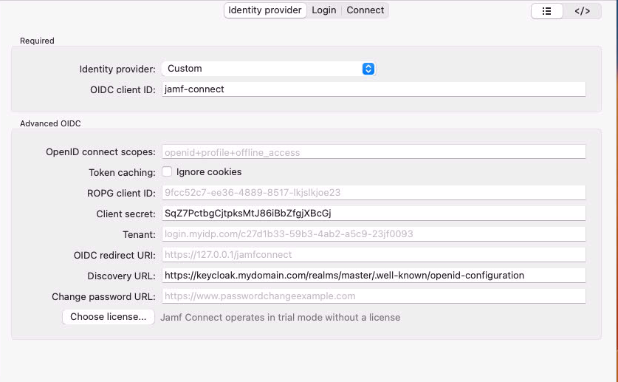Viewport: 618px width, 382px height.
Task: Focus the OIDC client ID field
Action: coord(374,89)
